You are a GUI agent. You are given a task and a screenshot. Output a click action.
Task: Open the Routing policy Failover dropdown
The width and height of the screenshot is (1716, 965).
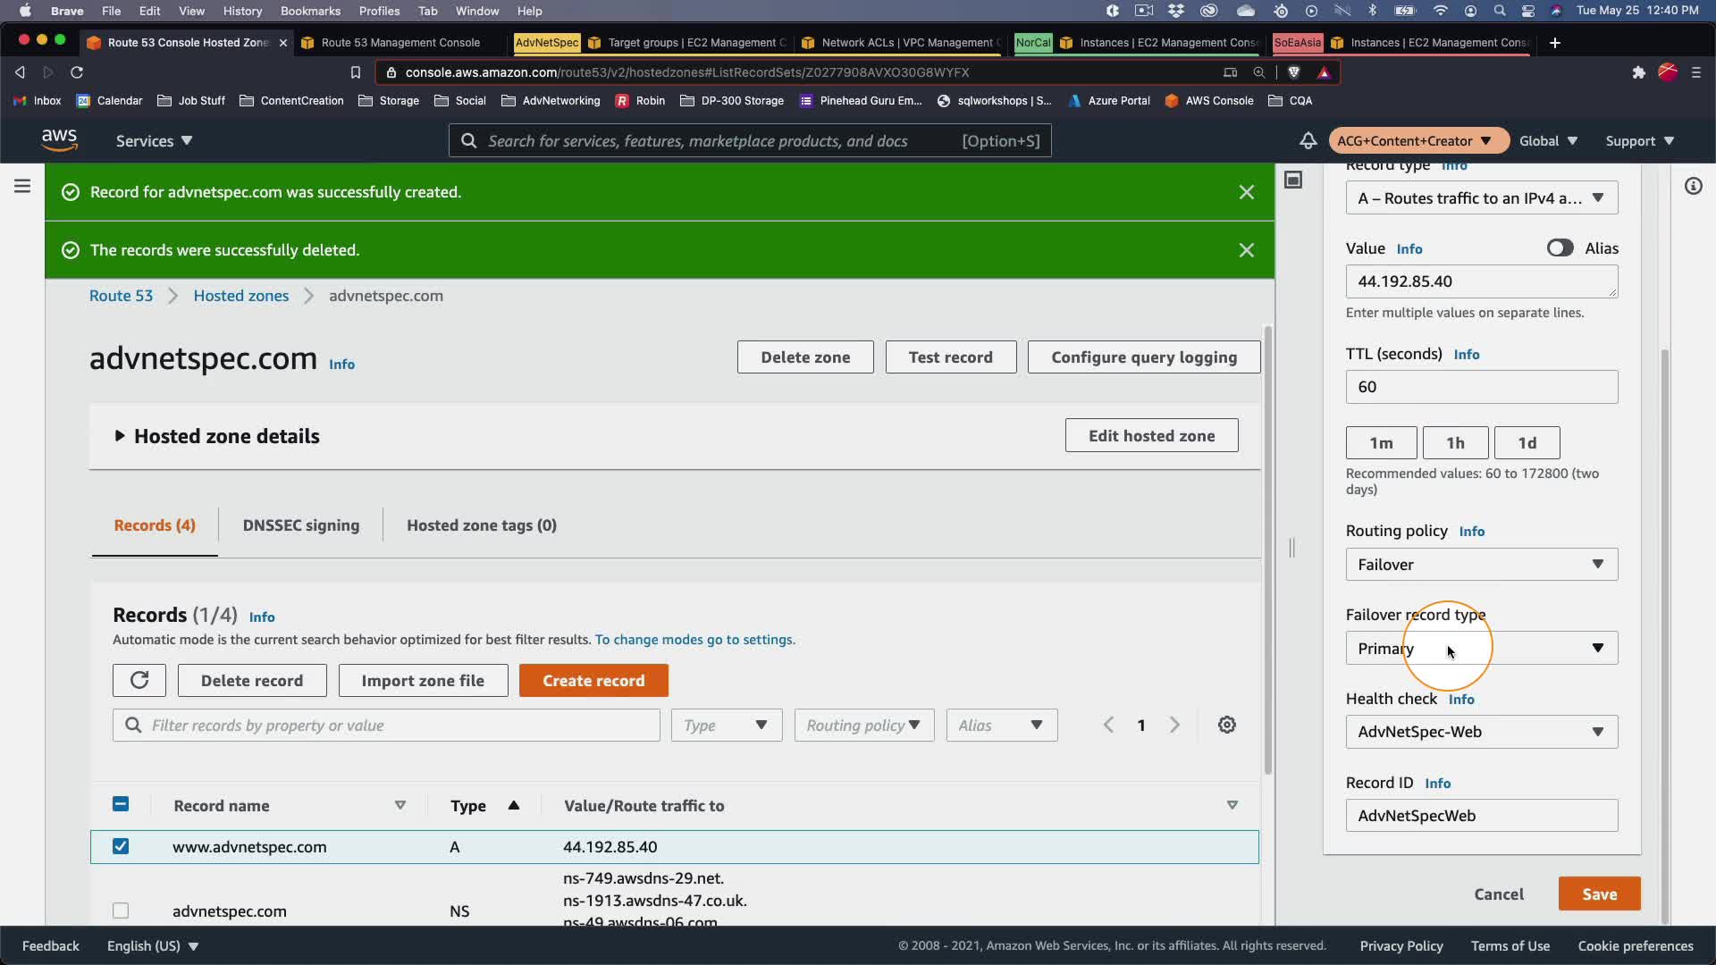click(x=1481, y=565)
